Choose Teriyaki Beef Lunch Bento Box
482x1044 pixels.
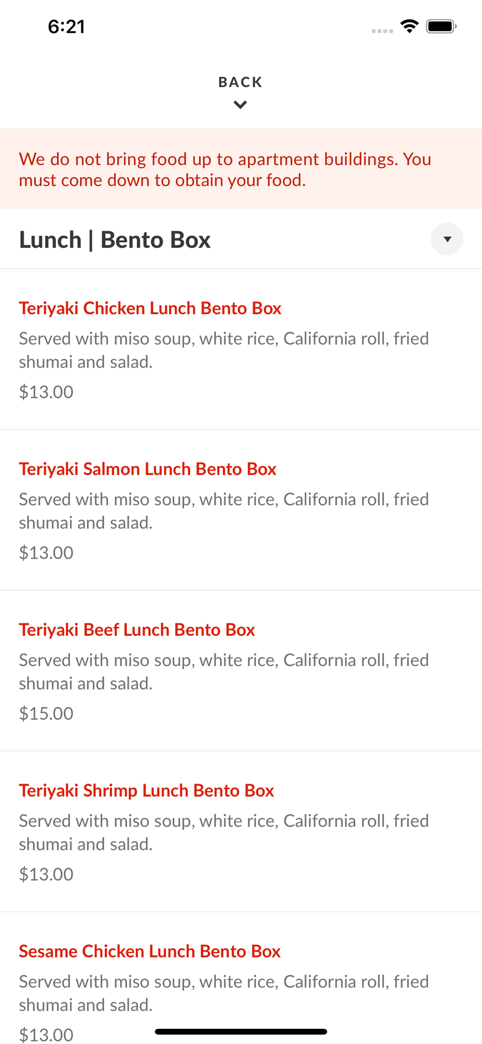point(137,630)
